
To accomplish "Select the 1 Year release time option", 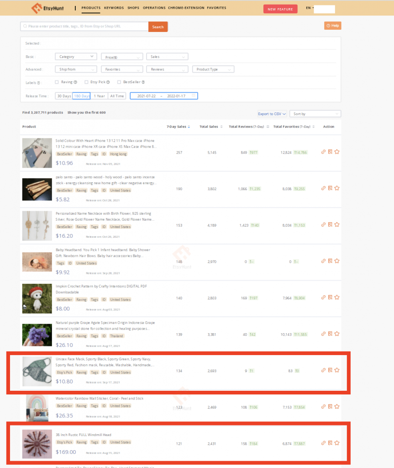I will point(100,96).
